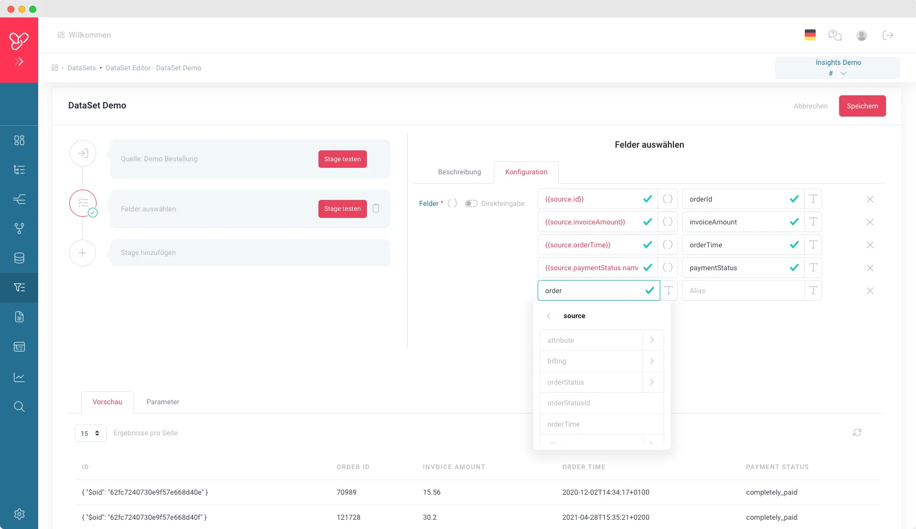Image resolution: width=916 pixels, height=529 pixels.
Task: Open the help chat bubbles icon
Action: tap(835, 35)
